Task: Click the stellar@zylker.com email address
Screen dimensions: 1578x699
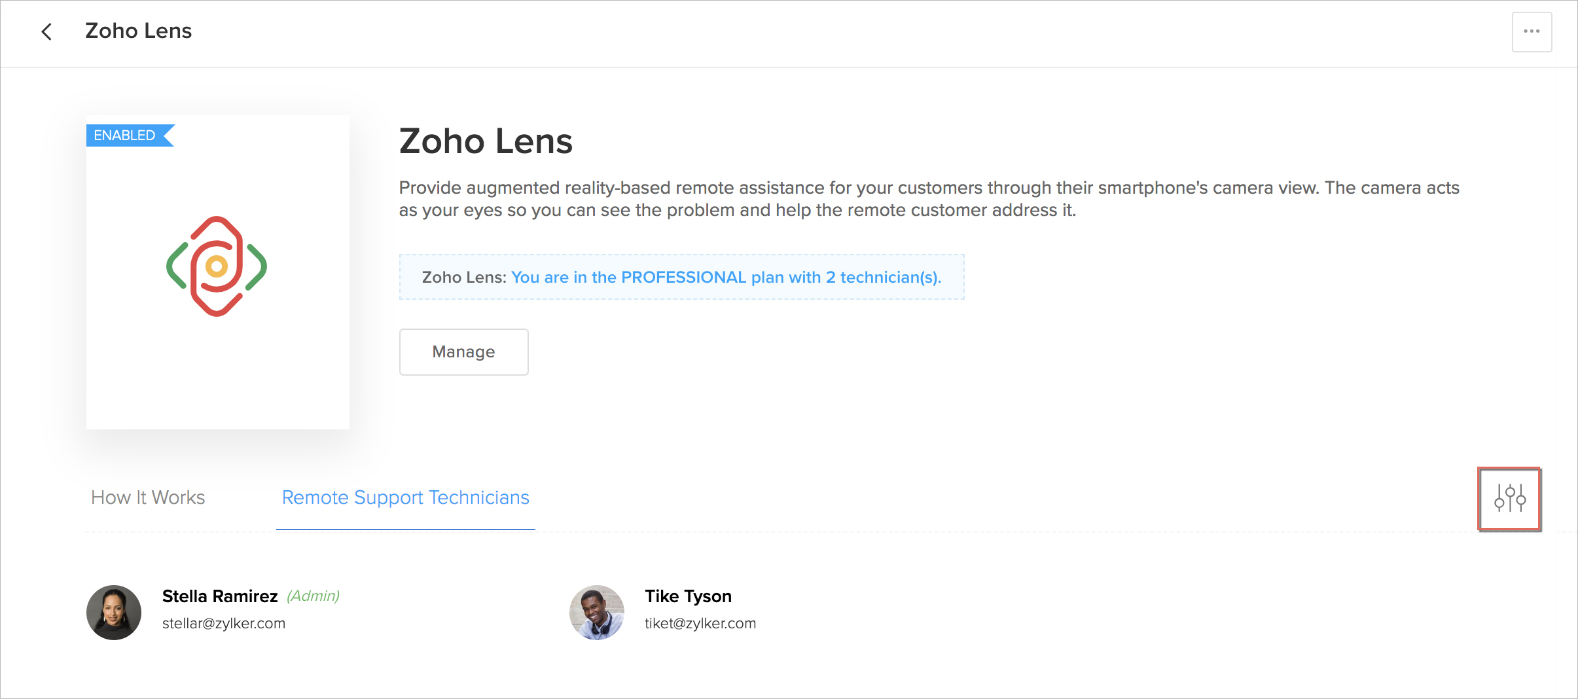Action: [224, 624]
